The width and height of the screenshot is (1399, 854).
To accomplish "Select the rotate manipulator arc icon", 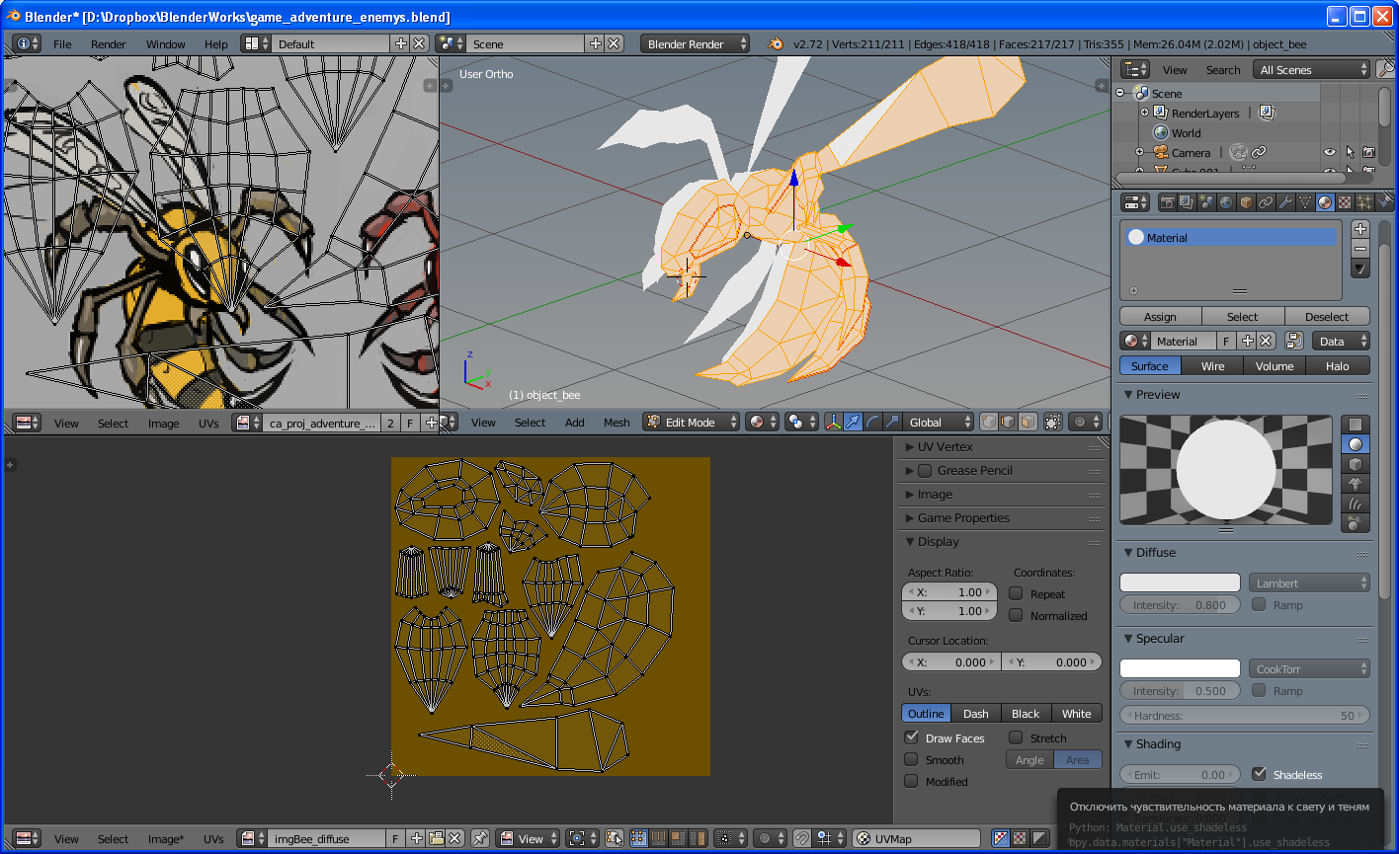I will pos(872,422).
